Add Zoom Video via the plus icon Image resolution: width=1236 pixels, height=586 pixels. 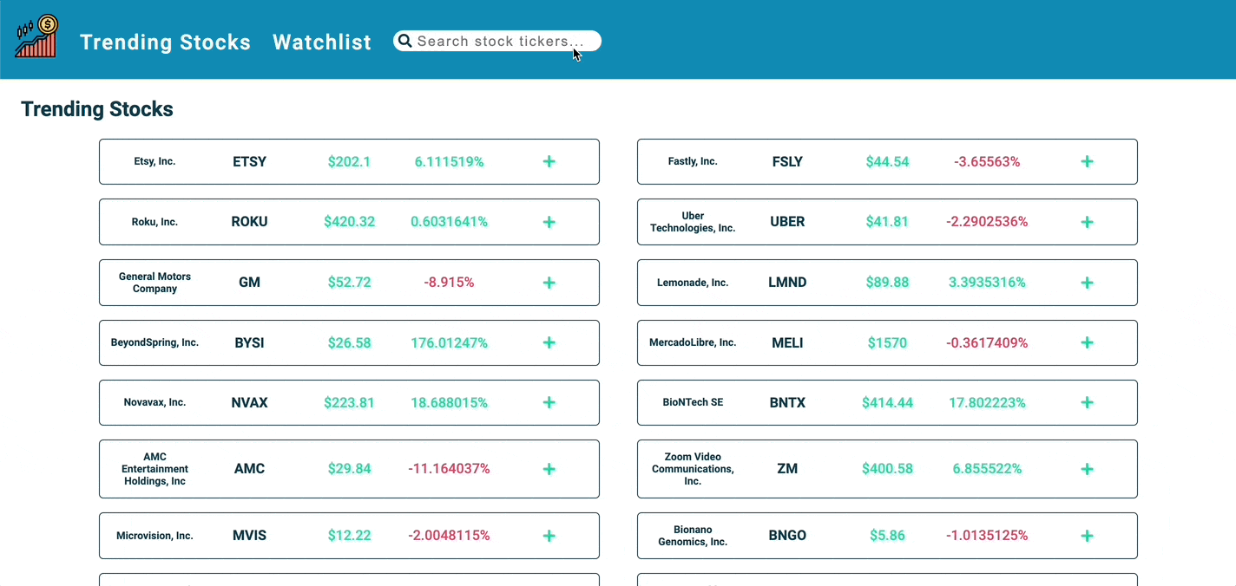(x=1087, y=469)
